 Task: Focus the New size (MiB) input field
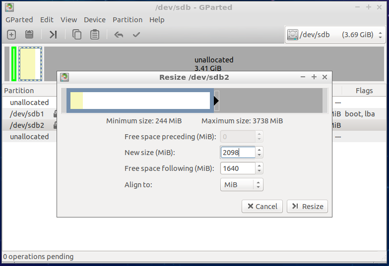click(x=238, y=153)
